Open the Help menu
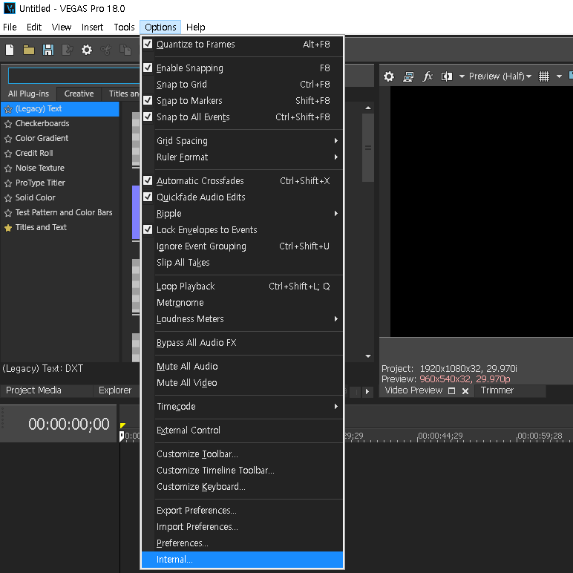Viewport: 573px width, 573px height. click(x=195, y=27)
